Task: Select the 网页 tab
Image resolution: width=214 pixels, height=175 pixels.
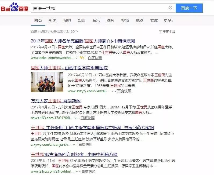Action: [x=38, y=20]
